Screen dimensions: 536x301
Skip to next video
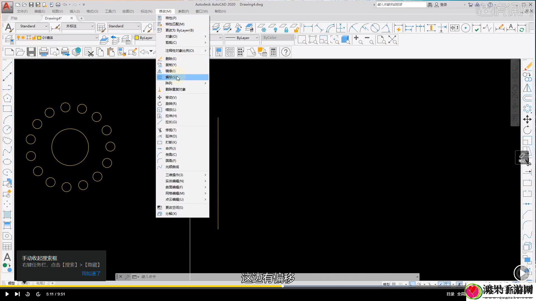click(17, 294)
